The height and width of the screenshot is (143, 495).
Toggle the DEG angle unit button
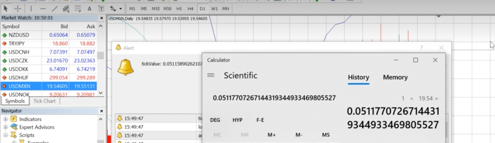pos(215,120)
